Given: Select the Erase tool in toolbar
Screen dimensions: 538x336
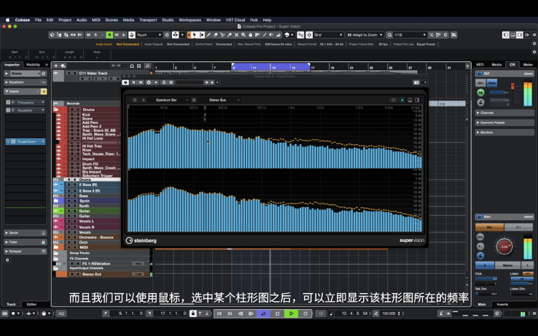Looking at the screenshot, I should pyautogui.click(x=216, y=35).
